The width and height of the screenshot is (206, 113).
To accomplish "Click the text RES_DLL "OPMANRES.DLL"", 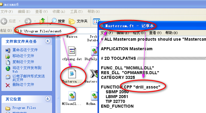I will point(130,73).
